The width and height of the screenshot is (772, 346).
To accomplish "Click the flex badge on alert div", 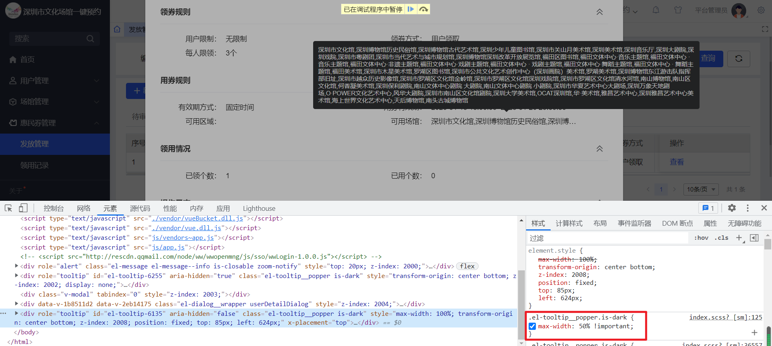I will pyautogui.click(x=467, y=266).
